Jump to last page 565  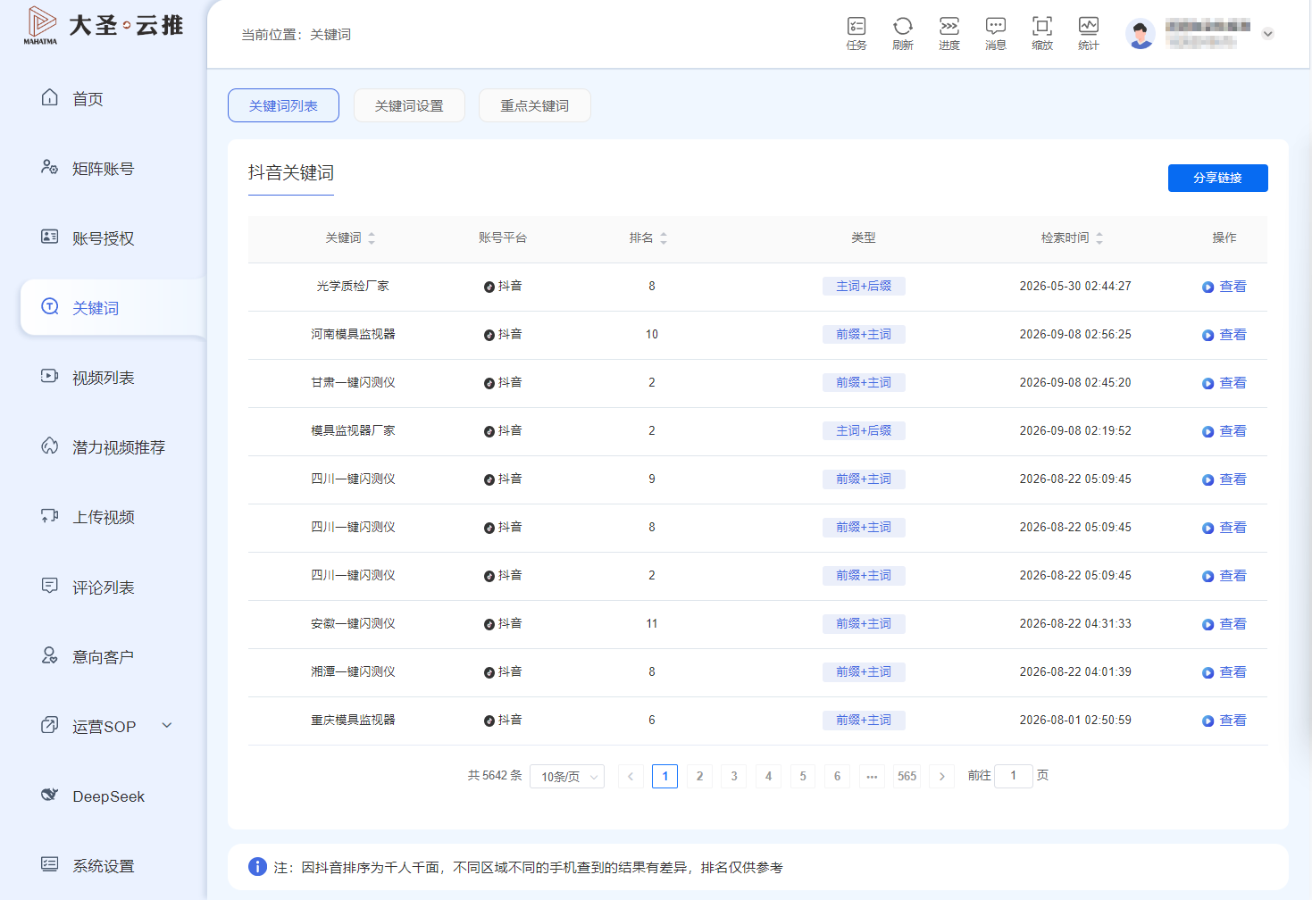(x=907, y=776)
